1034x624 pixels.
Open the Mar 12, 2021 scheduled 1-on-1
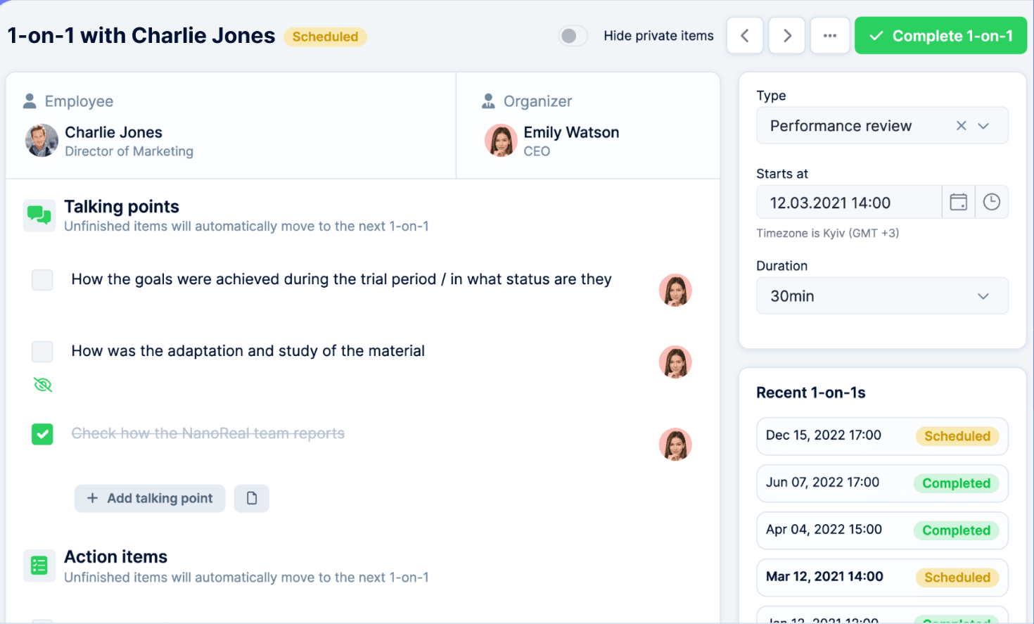click(x=882, y=577)
